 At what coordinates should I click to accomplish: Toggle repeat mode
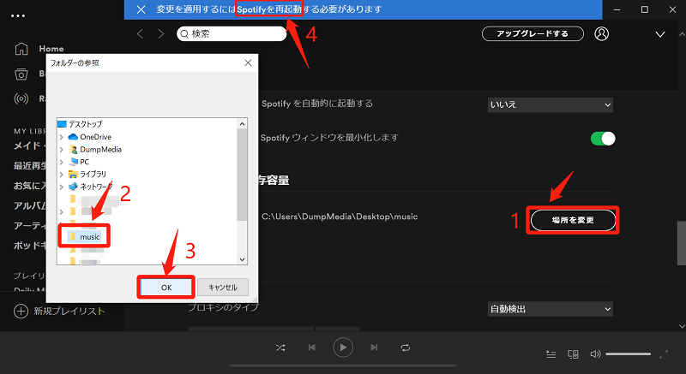point(406,347)
